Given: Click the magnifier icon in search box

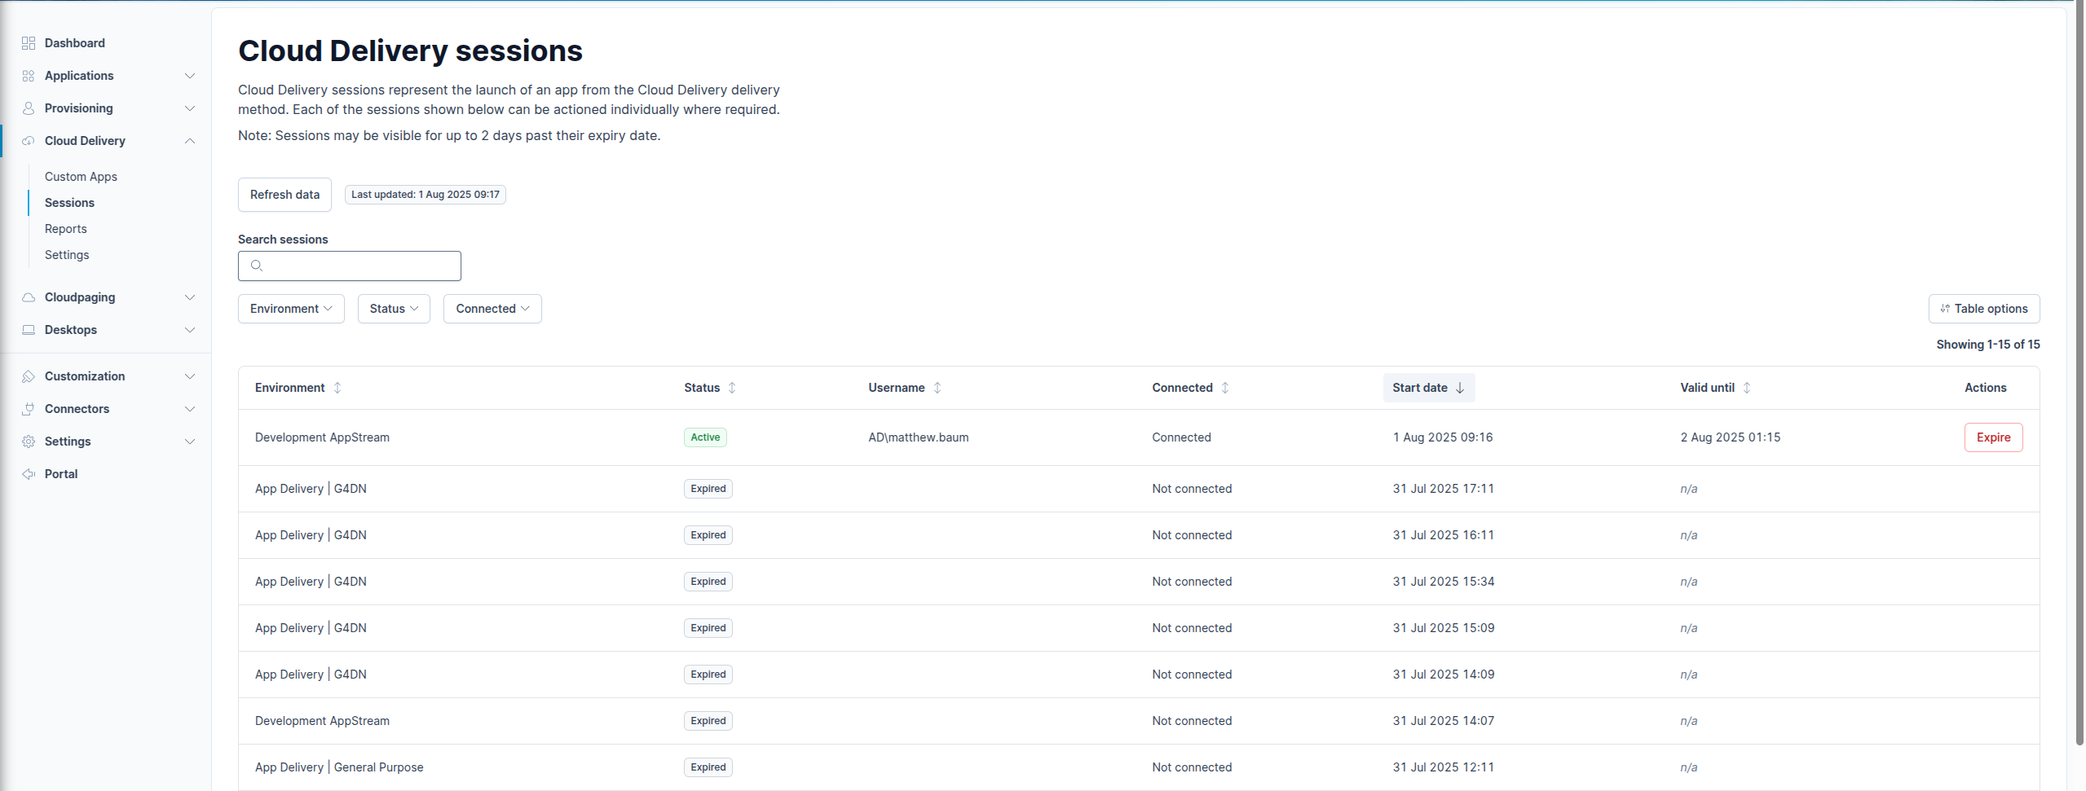Looking at the screenshot, I should click(257, 266).
